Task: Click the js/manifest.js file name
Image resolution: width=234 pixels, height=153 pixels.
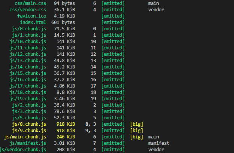Action: [x=28, y=143]
